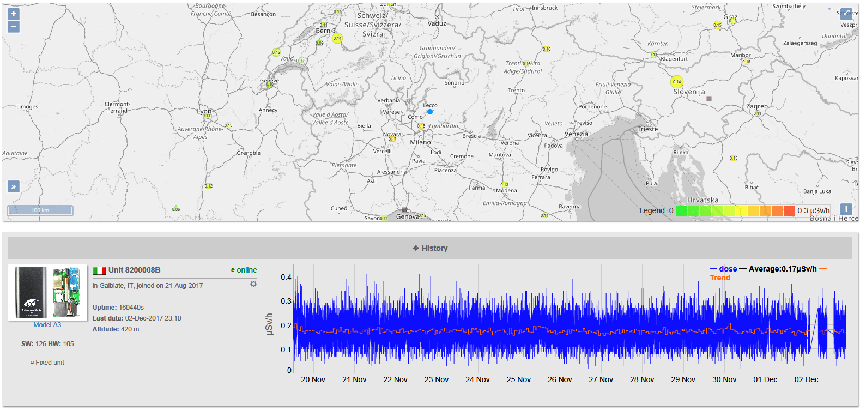Image resolution: width=860 pixels, height=410 pixels.
Task: Click the Last data 02-Dec-2017 23:10 text
Action: pyautogui.click(x=137, y=318)
